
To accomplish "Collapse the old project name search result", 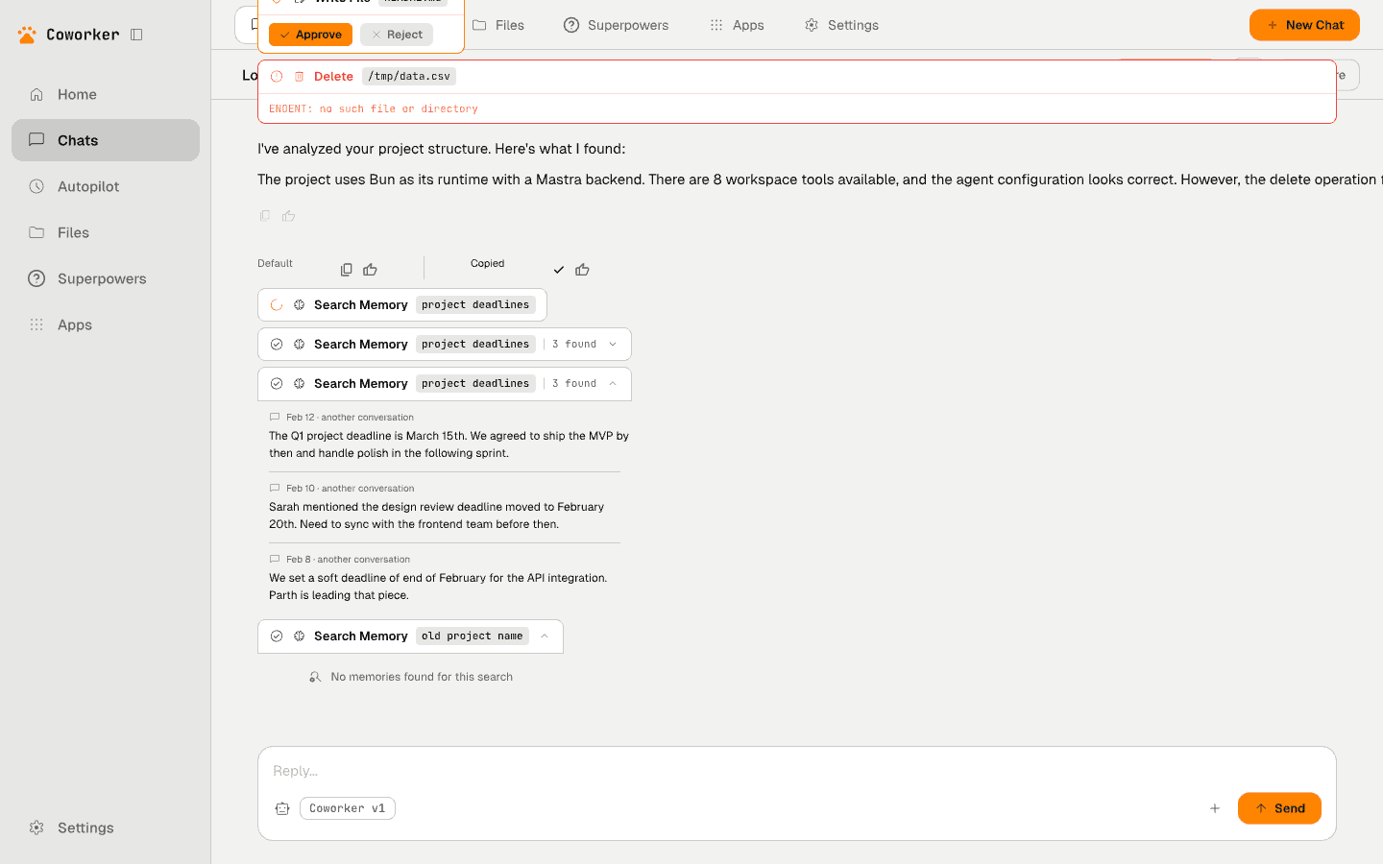I will tap(545, 636).
